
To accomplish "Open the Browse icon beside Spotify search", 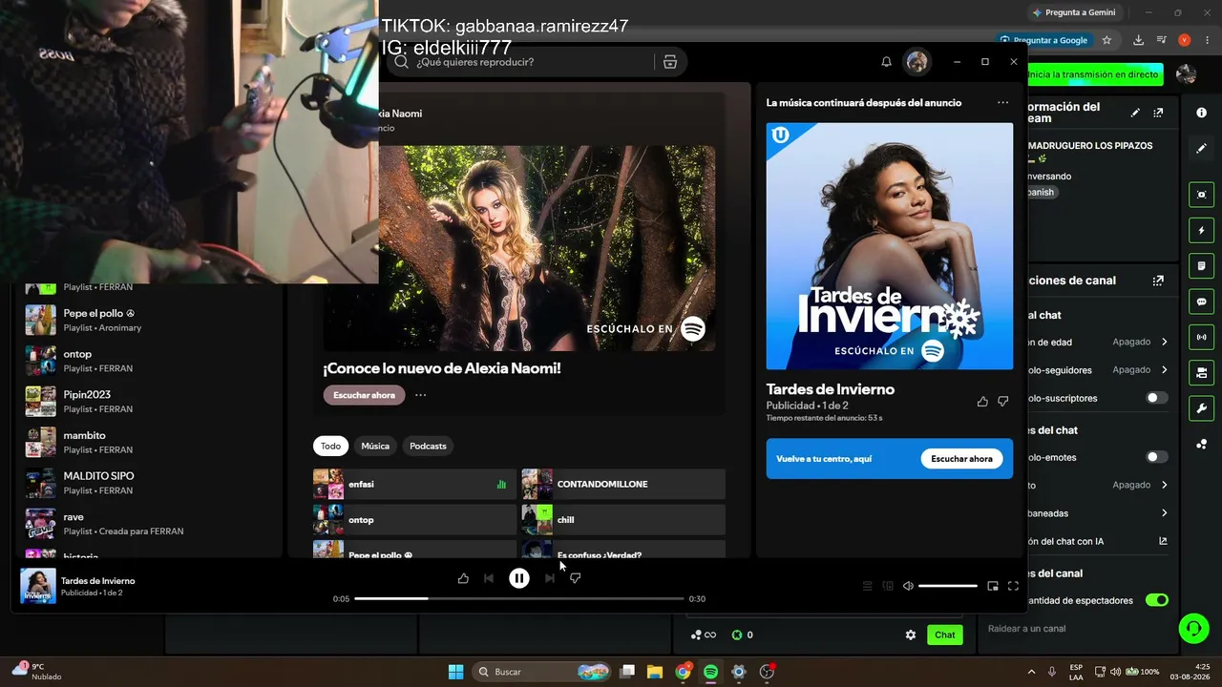I will point(669,62).
